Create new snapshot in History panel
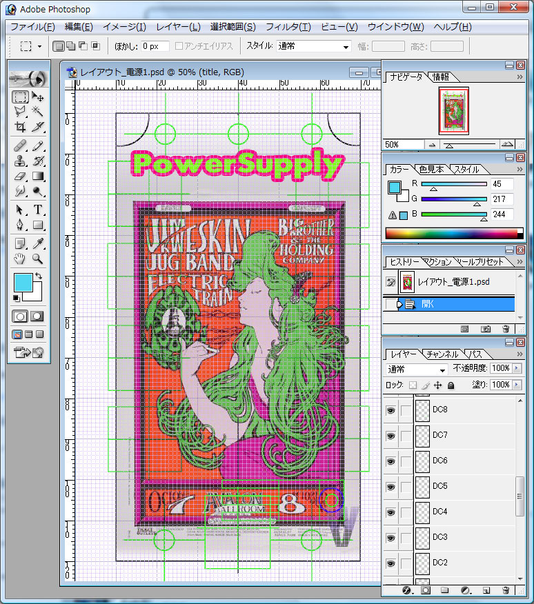The height and width of the screenshot is (604, 534). pyautogui.click(x=486, y=329)
